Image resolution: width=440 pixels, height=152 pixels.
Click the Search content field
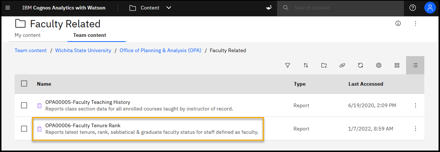click(x=340, y=8)
